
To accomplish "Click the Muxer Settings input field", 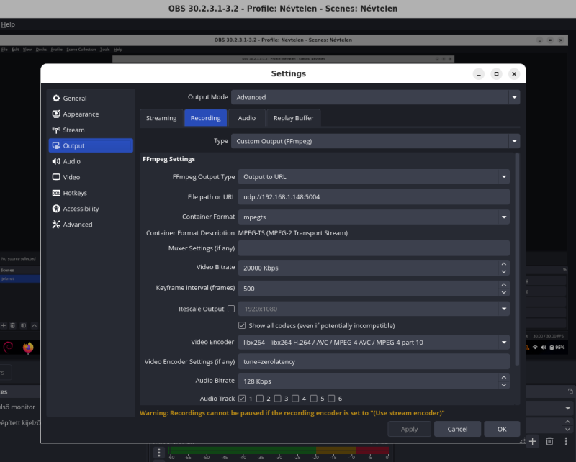I will point(374,248).
